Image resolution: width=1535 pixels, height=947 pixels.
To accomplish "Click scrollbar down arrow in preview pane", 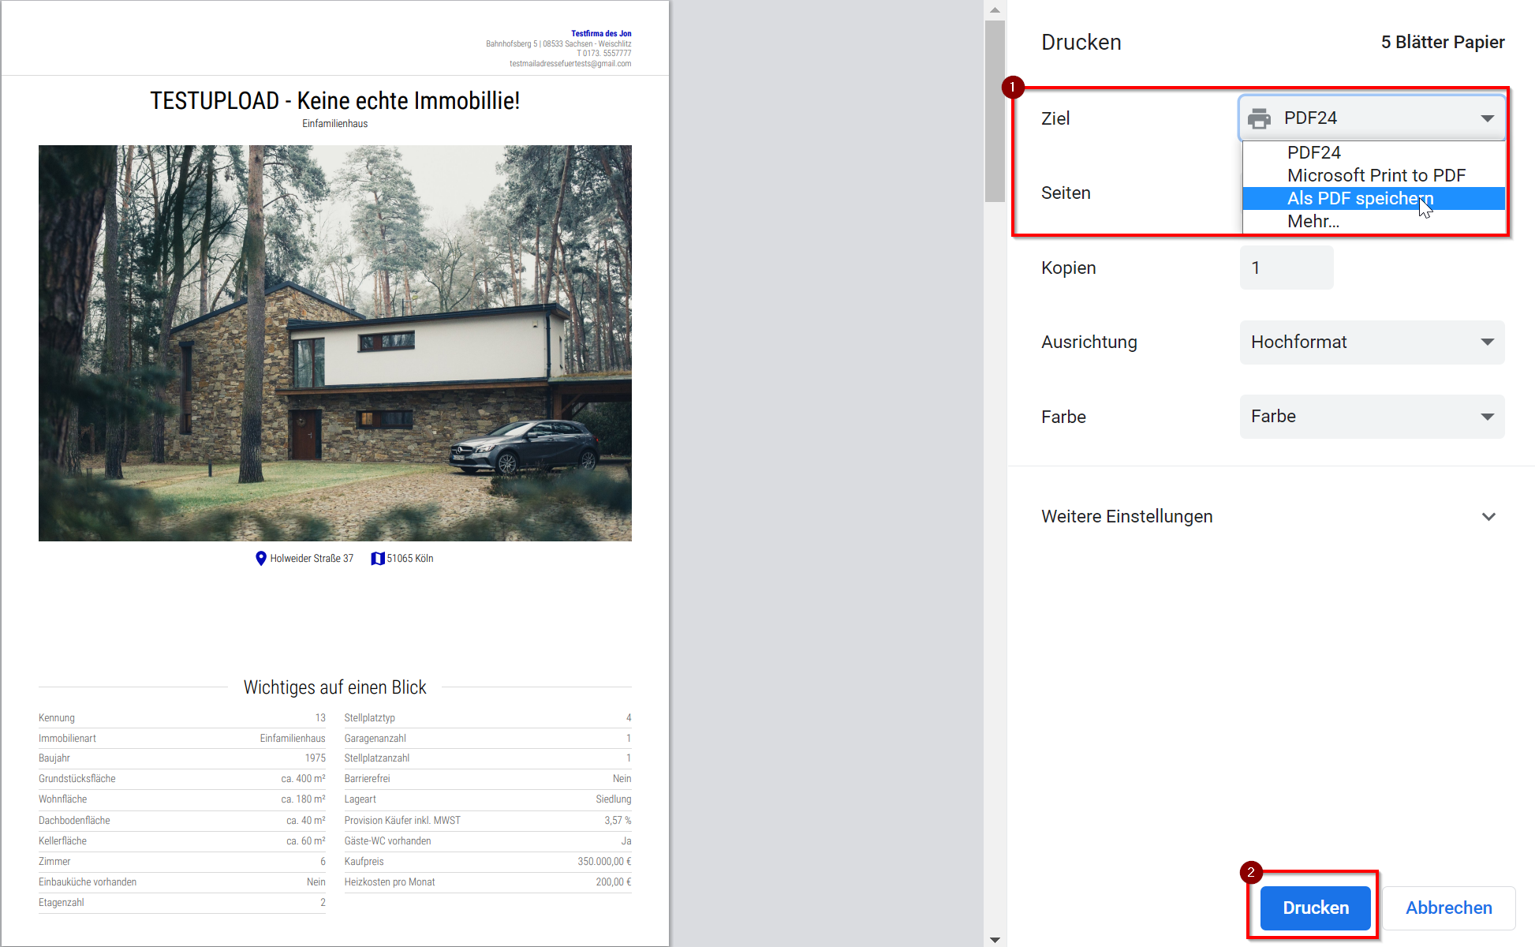I will click(995, 939).
